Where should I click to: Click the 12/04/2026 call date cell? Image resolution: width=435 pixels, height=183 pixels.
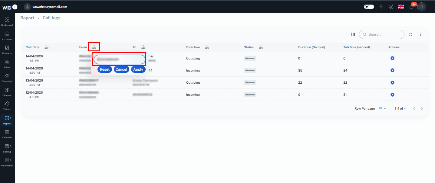34,95
